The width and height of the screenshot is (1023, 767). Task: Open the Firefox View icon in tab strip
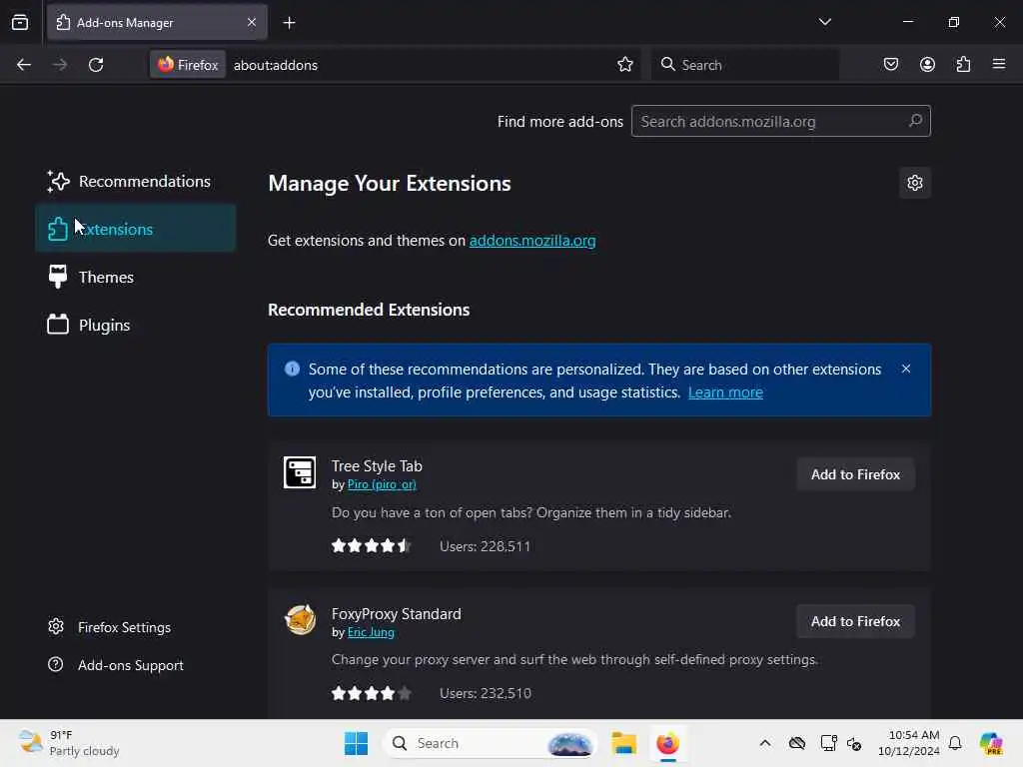pos(20,22)
